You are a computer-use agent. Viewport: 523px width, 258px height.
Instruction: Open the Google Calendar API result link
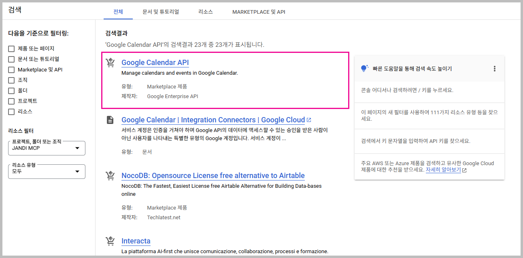click(155, 63)
